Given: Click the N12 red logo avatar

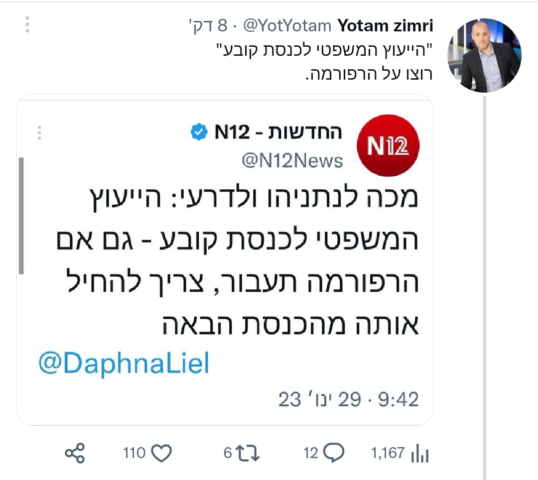Looking at the screenshot, I should [389, 146].
